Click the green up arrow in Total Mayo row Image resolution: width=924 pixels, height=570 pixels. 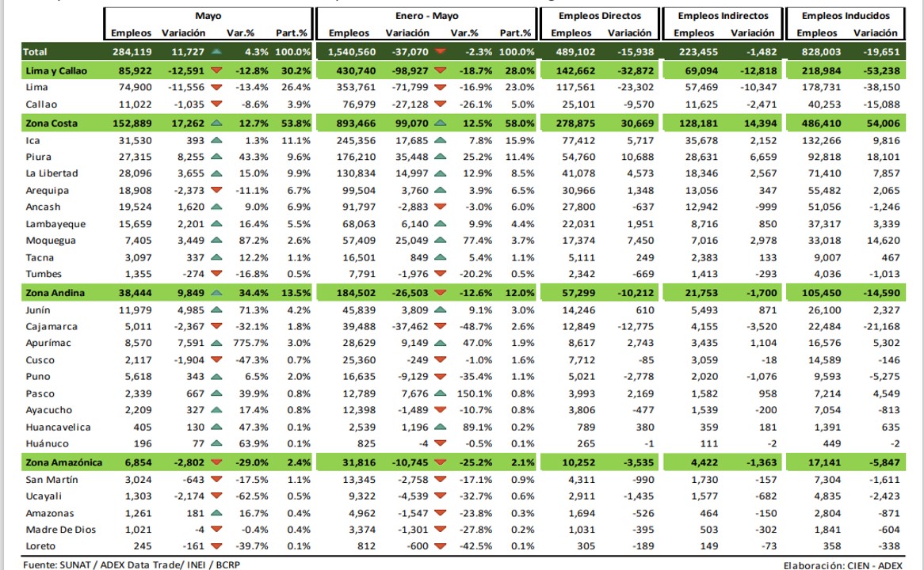[x=216, y=51]
